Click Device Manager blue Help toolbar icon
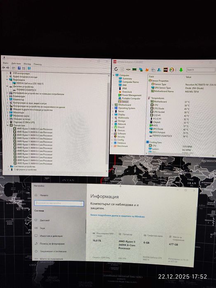Viewport: 216px width, 288px height. (x=19, y=68)
